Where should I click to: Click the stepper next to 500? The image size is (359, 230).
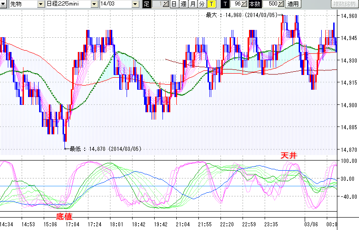pos(281,4)
